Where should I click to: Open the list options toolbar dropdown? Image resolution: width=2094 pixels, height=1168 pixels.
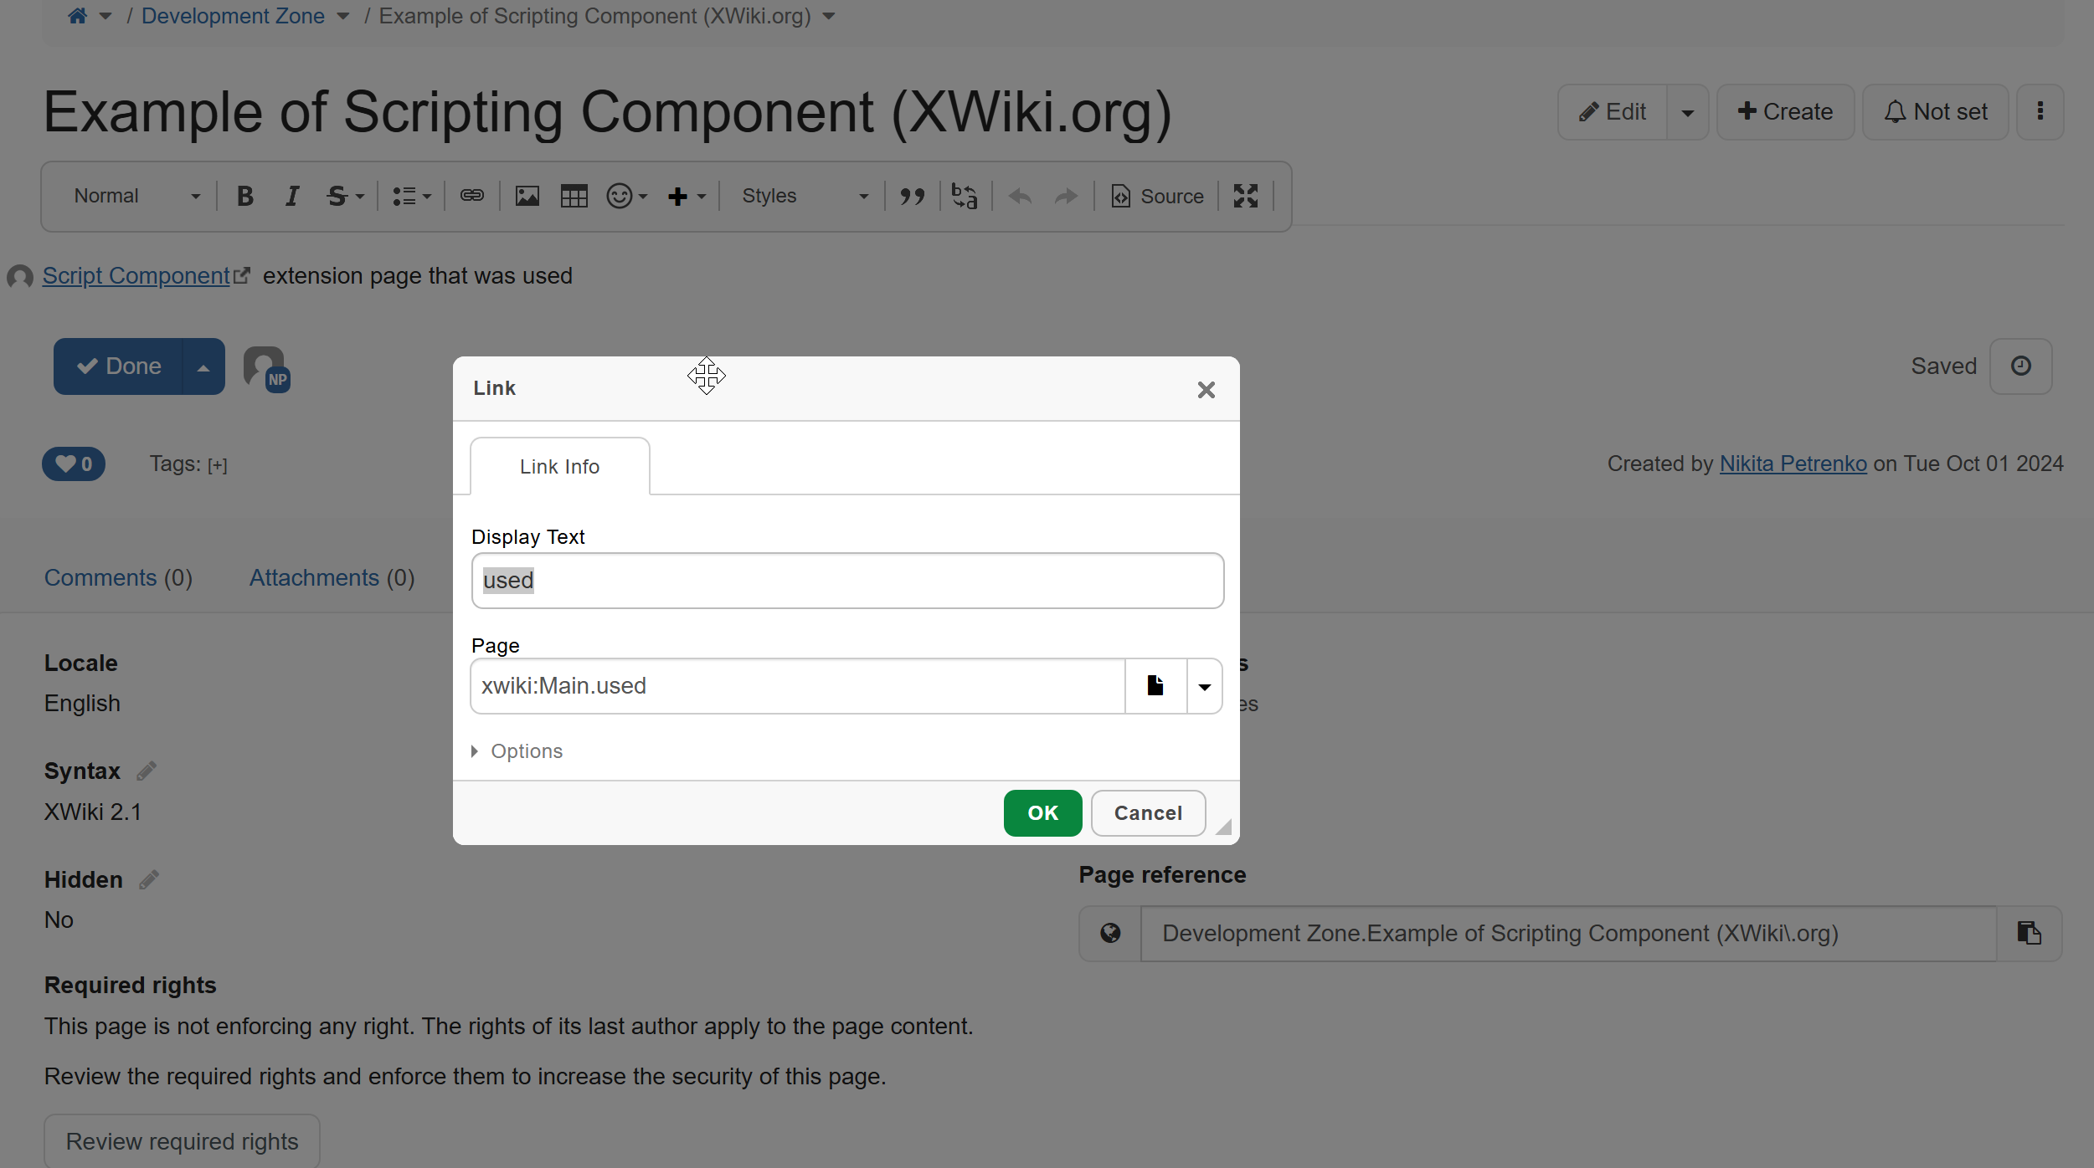(x=412, y=196)
